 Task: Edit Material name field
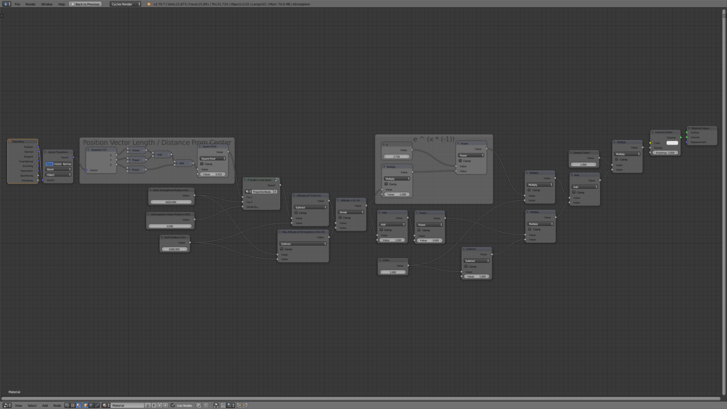coord(128,405)
